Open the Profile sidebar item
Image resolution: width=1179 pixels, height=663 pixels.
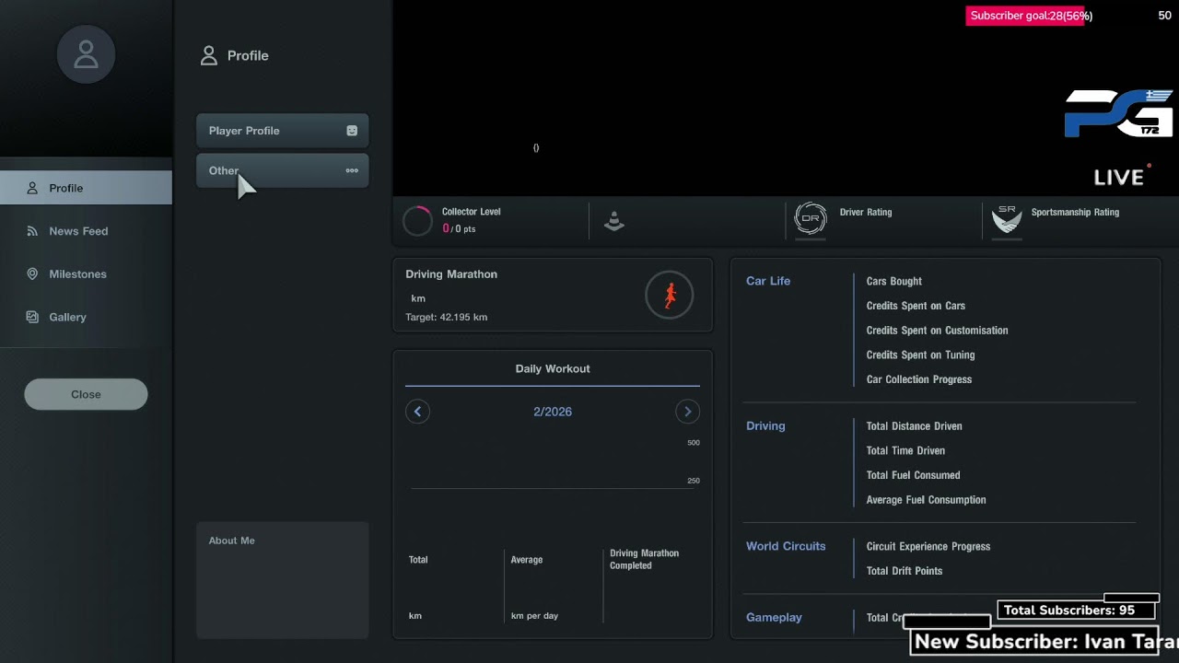pos(86,188)
